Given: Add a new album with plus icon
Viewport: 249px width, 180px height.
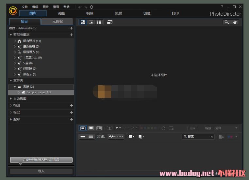Looking at the screenshot, I should pos(72,106).
